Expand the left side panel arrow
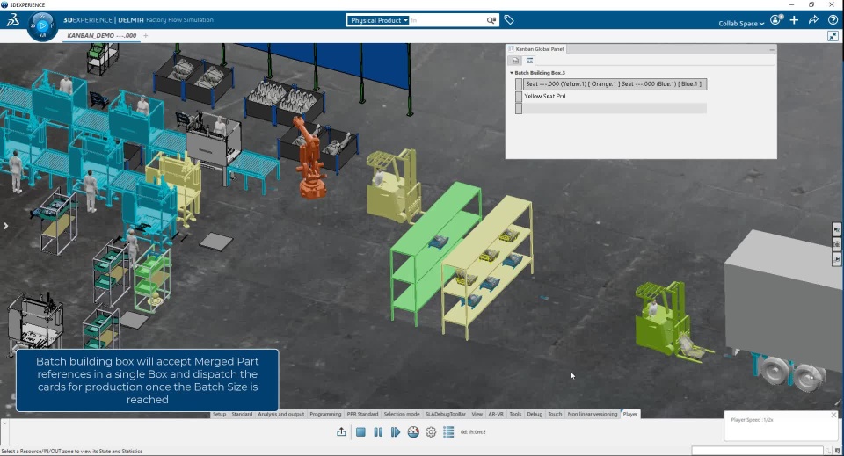The width and height of the screenshot is (844, 456). (5, 226)
